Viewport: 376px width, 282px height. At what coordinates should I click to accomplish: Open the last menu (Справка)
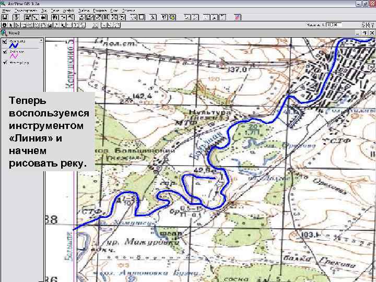click(x=129, y=10)
